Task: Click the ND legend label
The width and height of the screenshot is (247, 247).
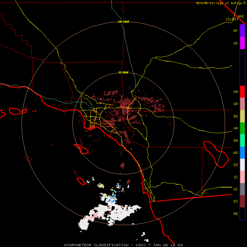Action: [x=235, y=214]
